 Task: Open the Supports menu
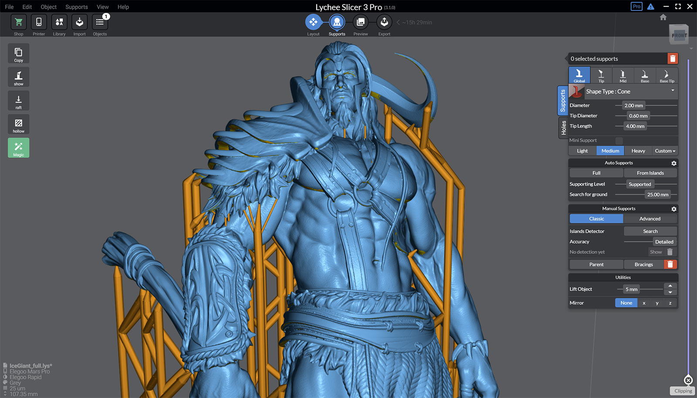(x=77, y=7)
